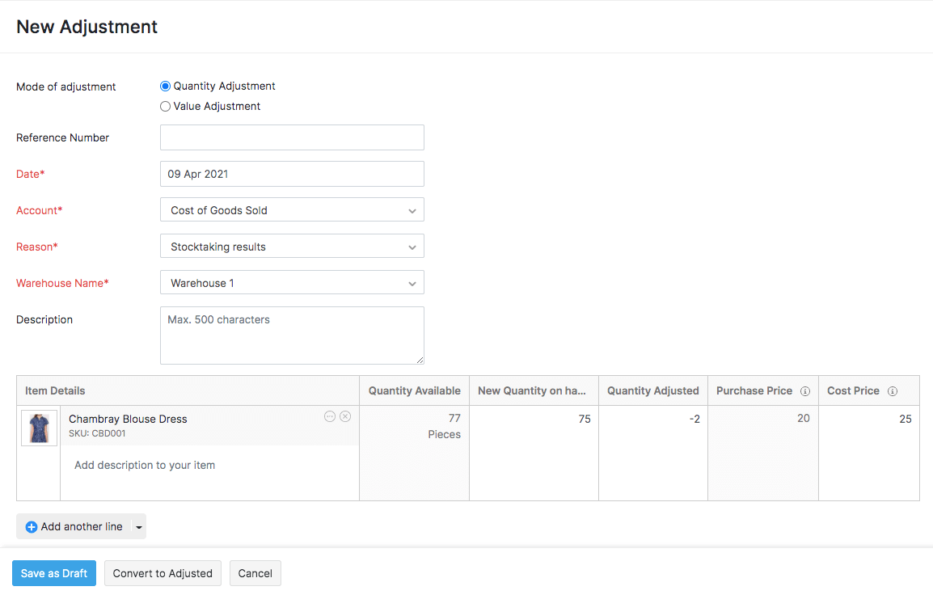
Task: Click the plus icon on Add another line
Action: (31, 526)
